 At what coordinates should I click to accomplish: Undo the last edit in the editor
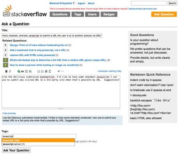(59, 71)
